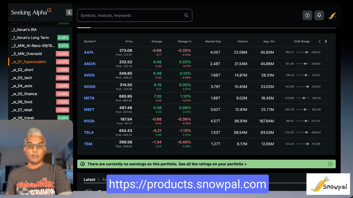Click the search magnifier icon
Screen dimensions: 353x198
coord(186,15)
